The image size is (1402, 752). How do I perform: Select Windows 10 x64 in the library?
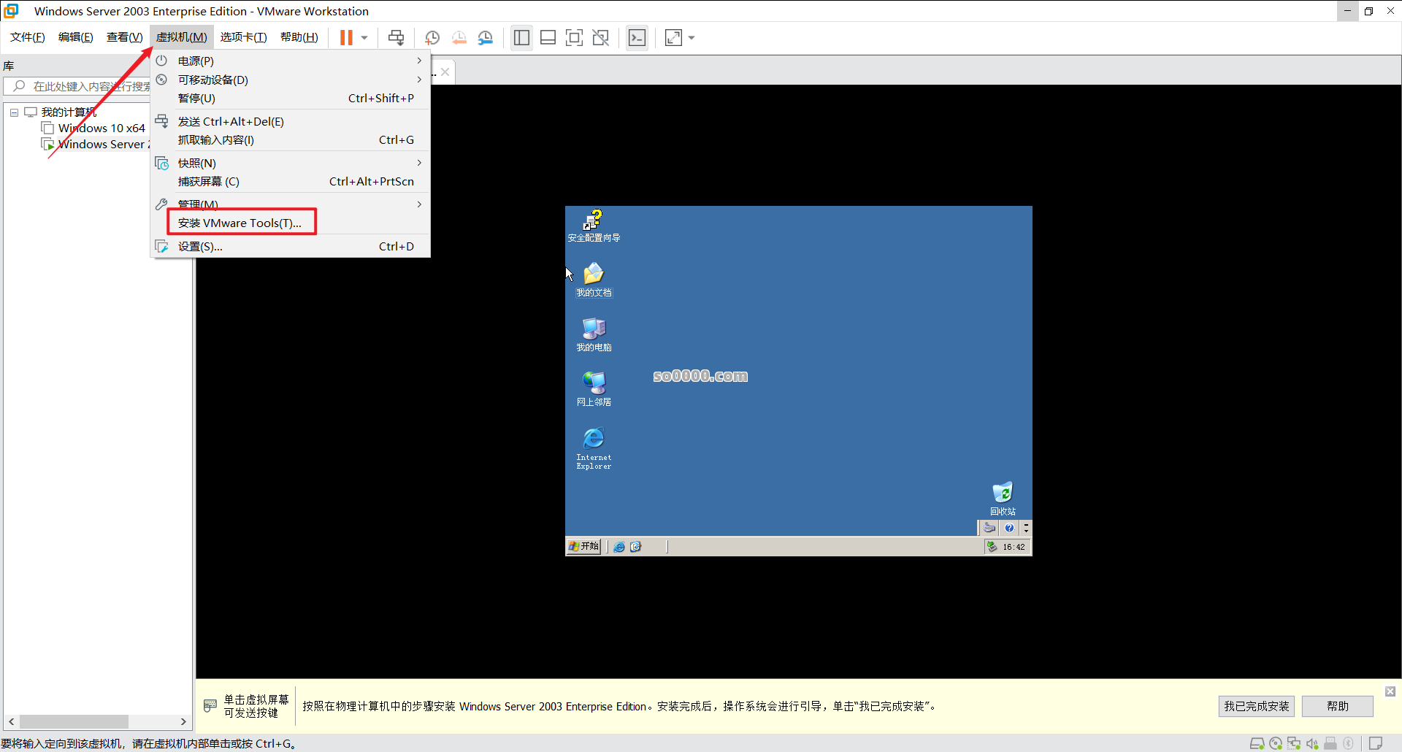click(x=101, y=128)
